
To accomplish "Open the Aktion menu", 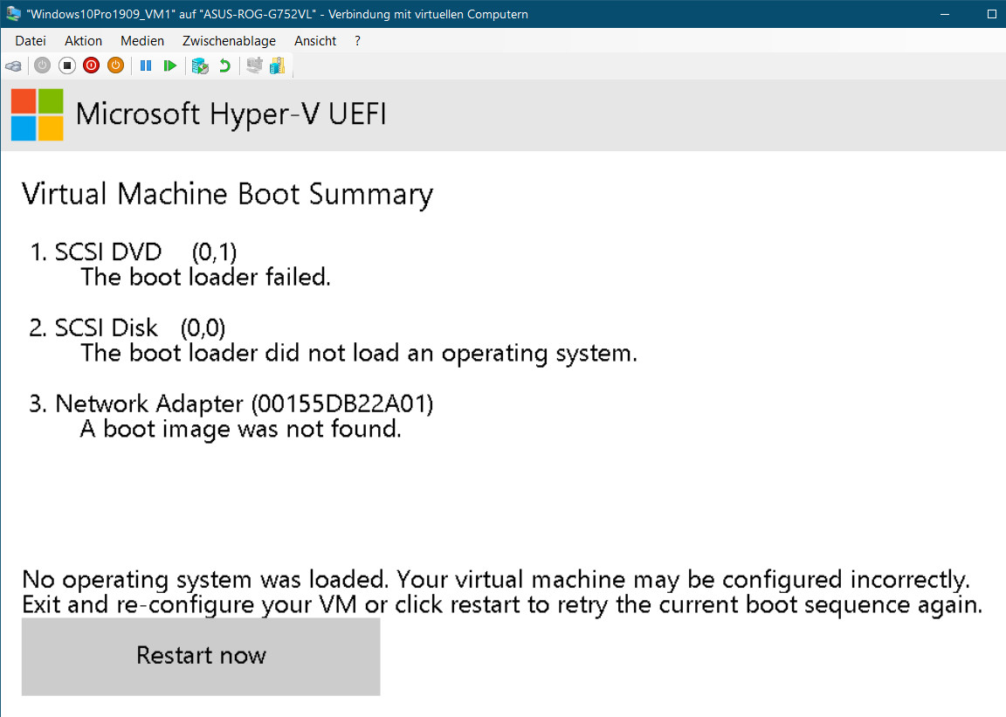I will 83,41.
